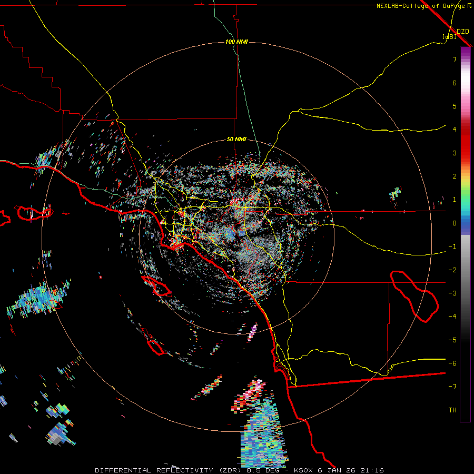Click the DIFFERENTIAL REFLECTIVITY (ZDR) caption text

click(x=168, y=470)
